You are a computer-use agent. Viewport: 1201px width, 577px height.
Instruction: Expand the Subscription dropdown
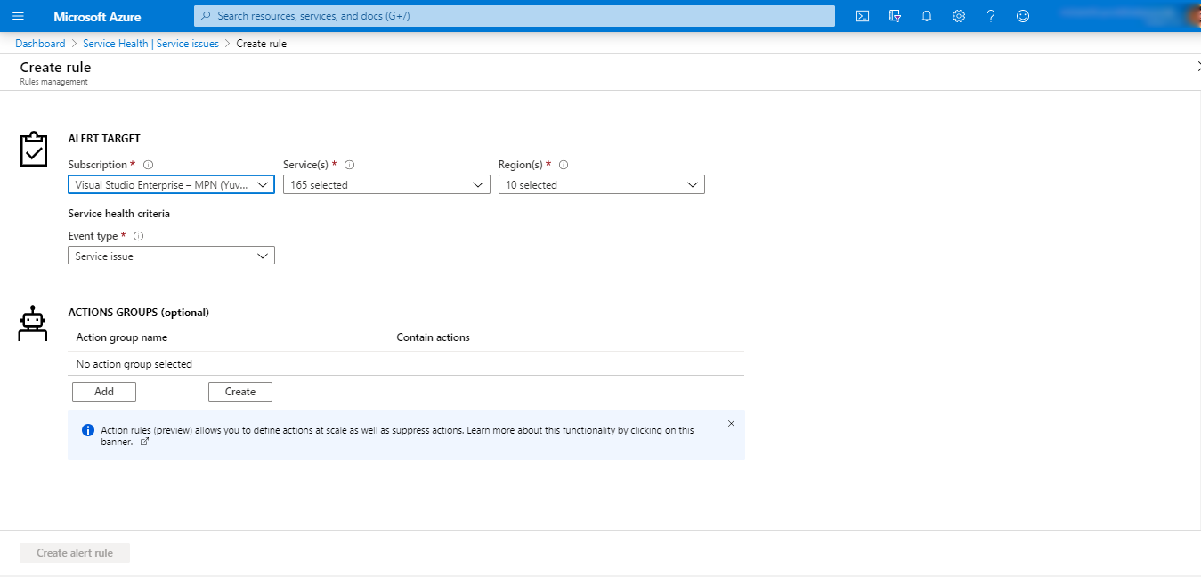[171, 184]
